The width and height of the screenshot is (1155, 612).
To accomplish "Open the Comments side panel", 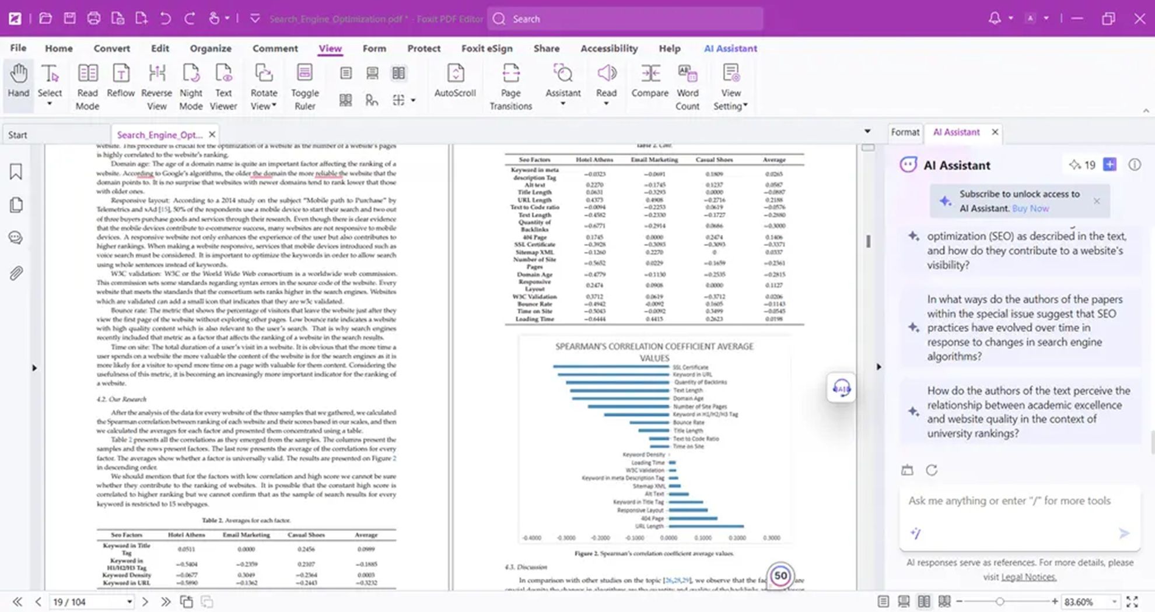I will 16,238.
